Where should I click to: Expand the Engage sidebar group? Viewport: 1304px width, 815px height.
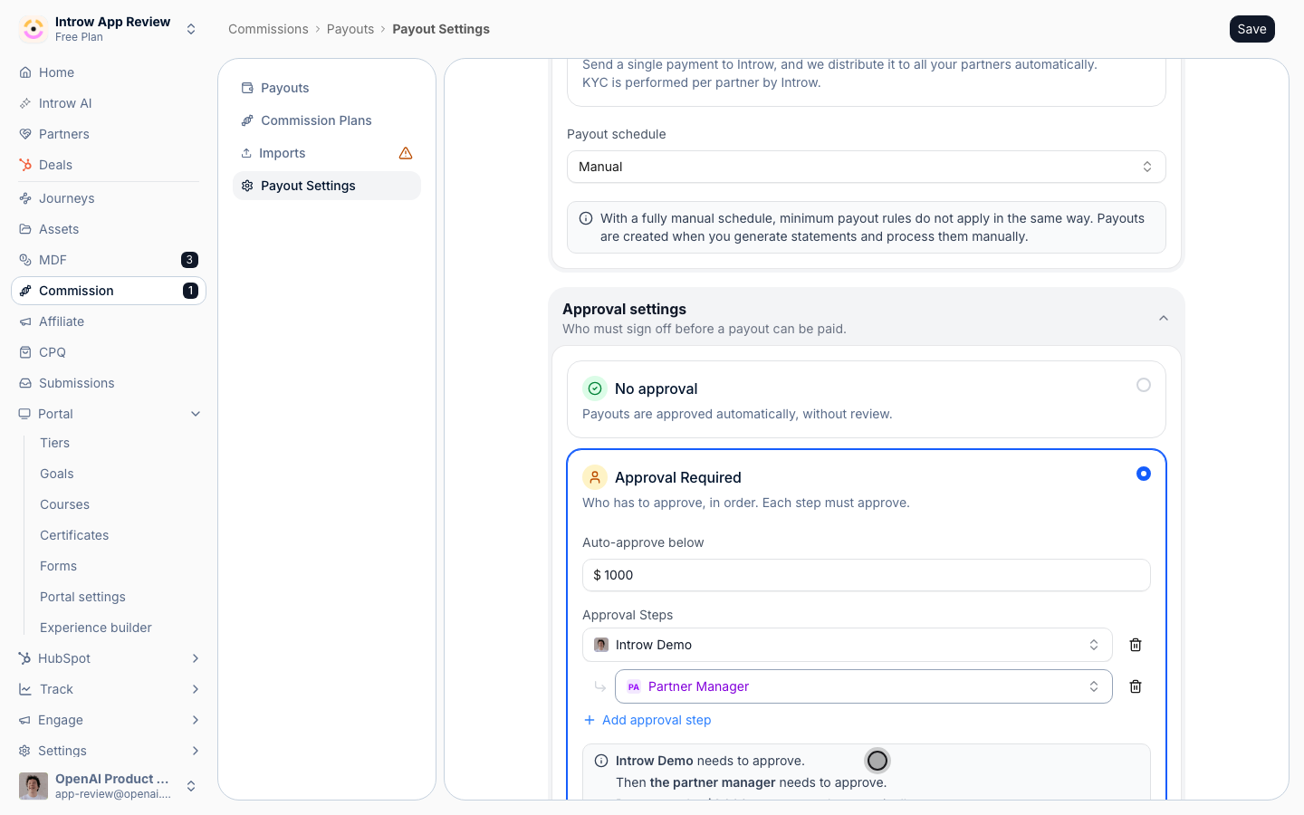coord(196,720)
